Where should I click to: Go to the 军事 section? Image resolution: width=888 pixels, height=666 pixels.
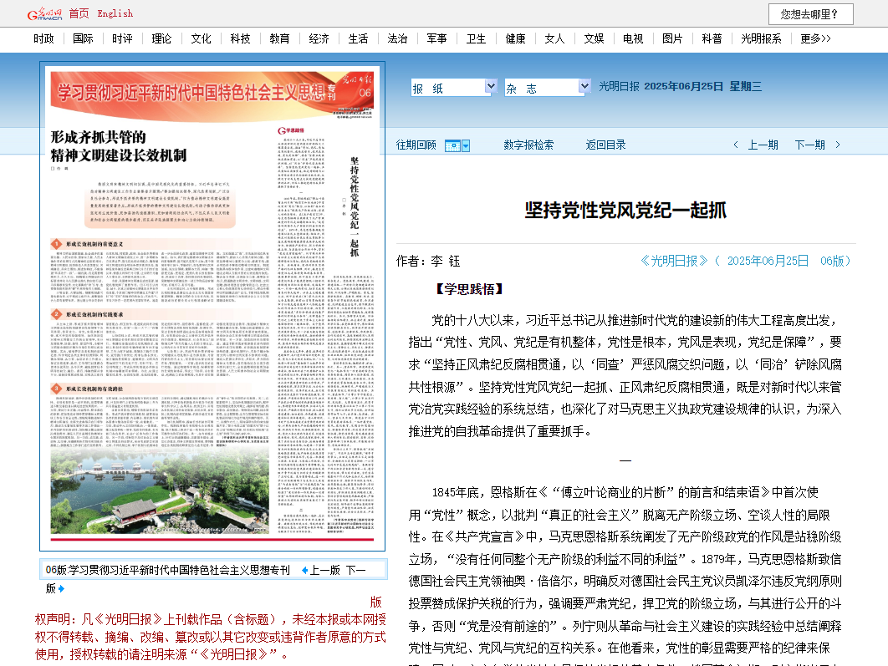pyautogui.click(x=436, y=38)
